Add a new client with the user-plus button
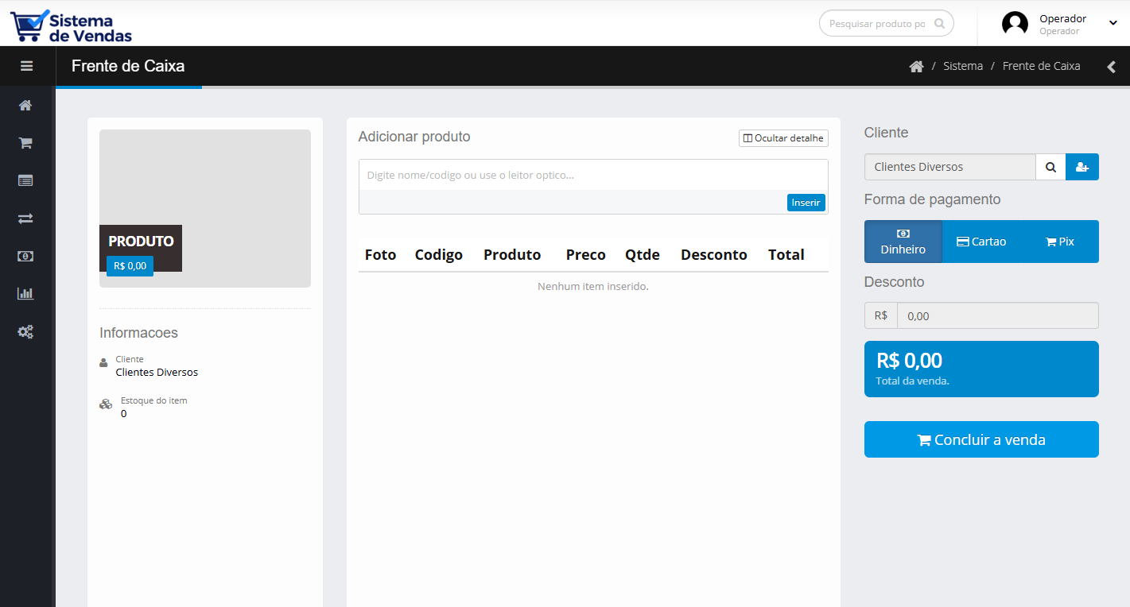This screenshot has height=607, width=1130. 1082,167
